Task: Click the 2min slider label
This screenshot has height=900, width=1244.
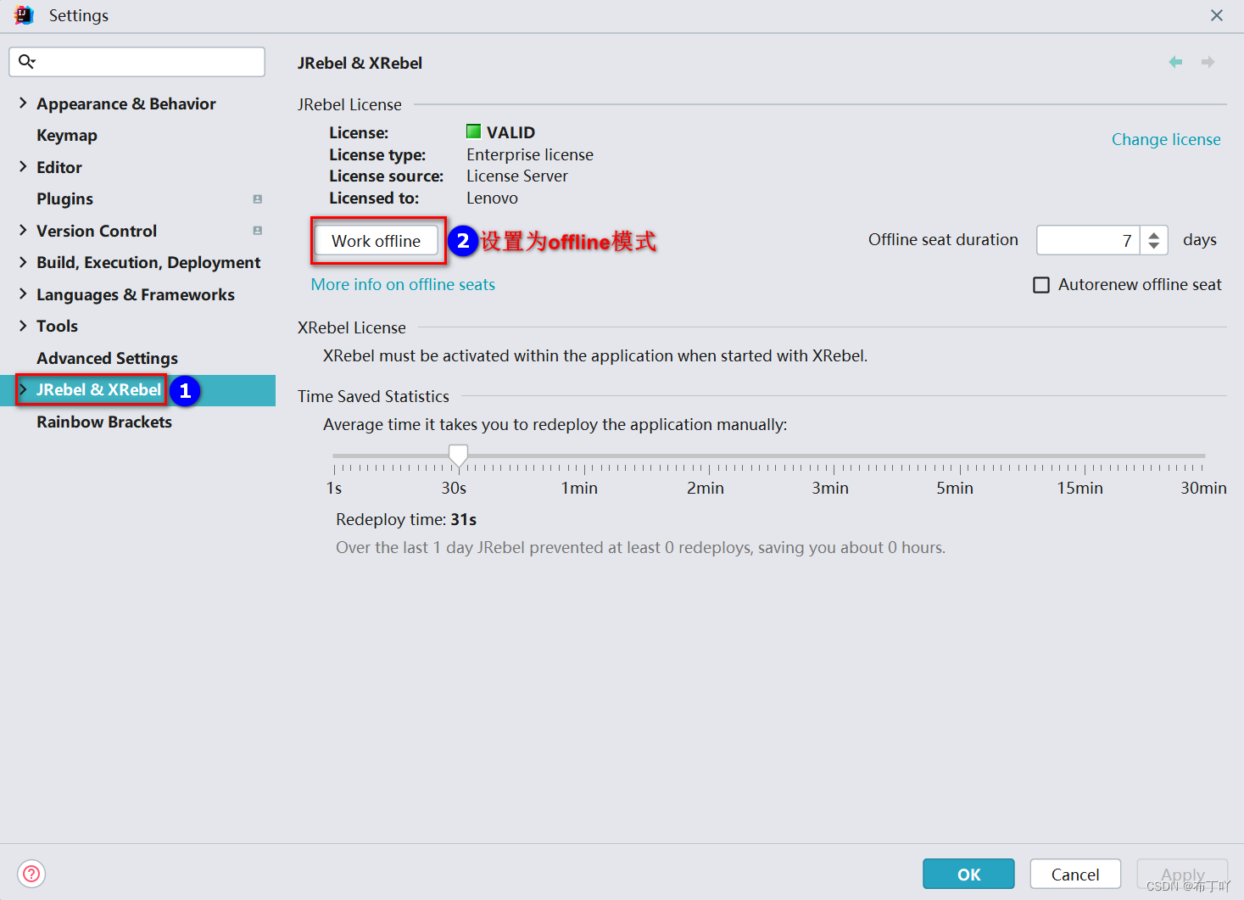Action: pos(706,488)
